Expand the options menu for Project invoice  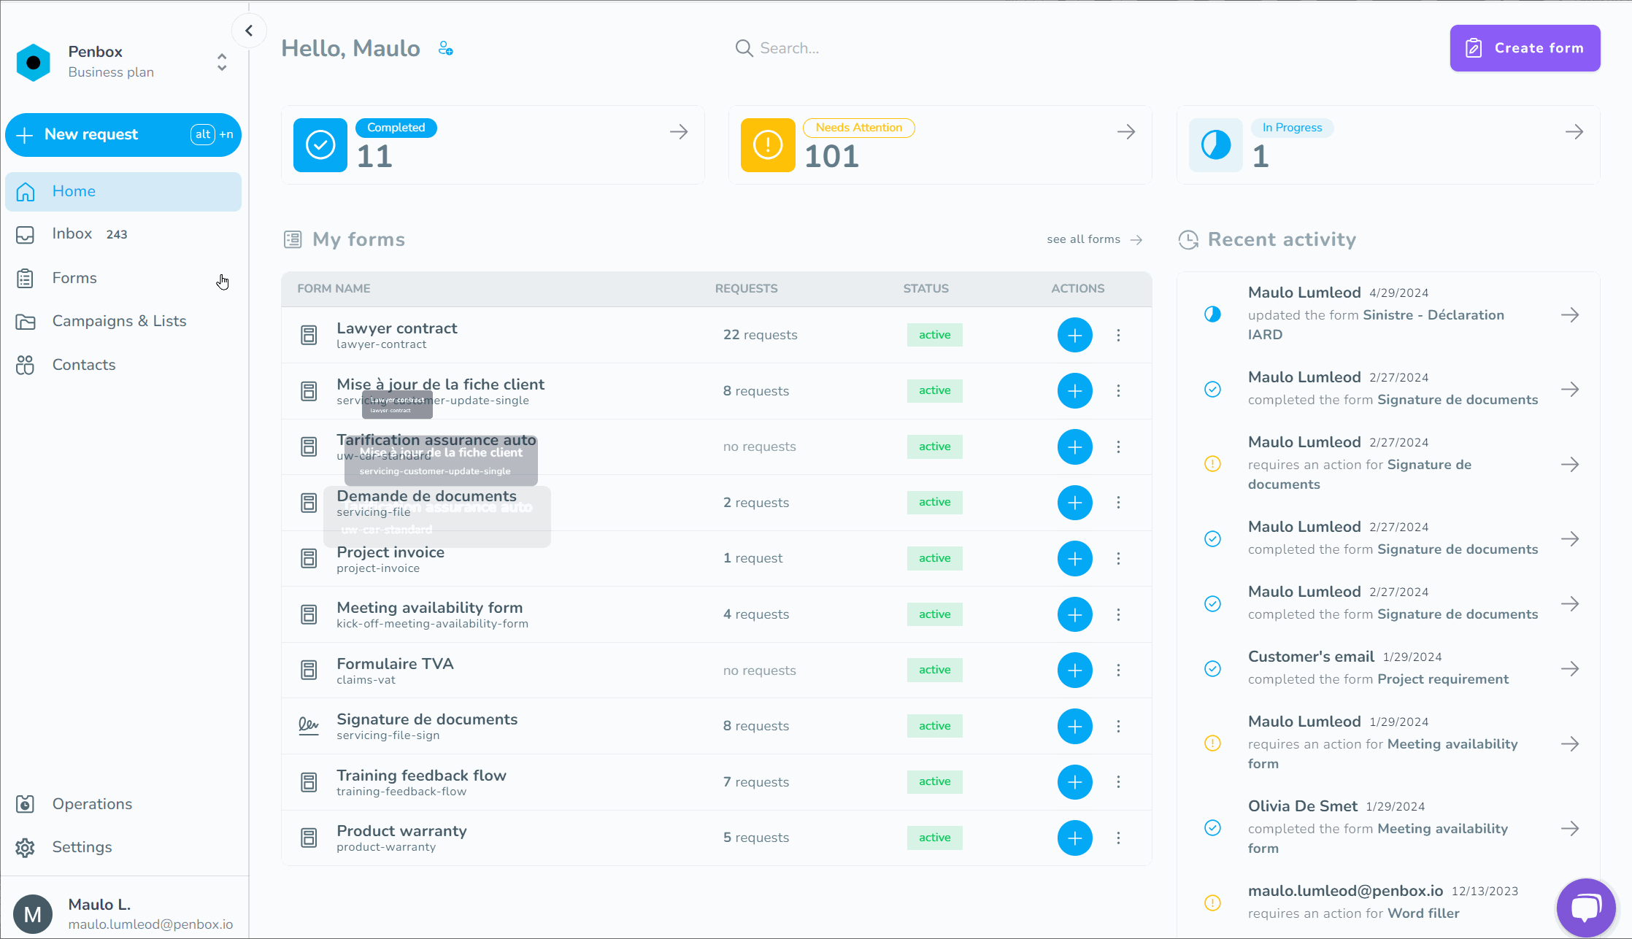click(x=1117, y=558)
